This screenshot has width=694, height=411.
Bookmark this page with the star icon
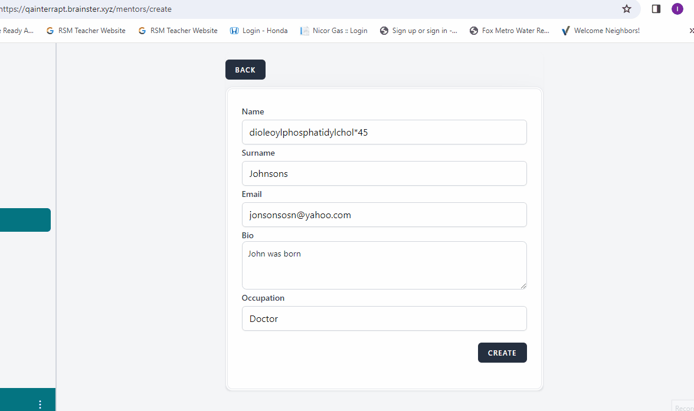tap(627, 9)
